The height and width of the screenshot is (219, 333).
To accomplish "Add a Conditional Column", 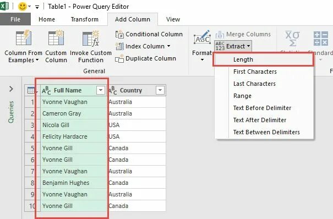I will tap(149, 34).
